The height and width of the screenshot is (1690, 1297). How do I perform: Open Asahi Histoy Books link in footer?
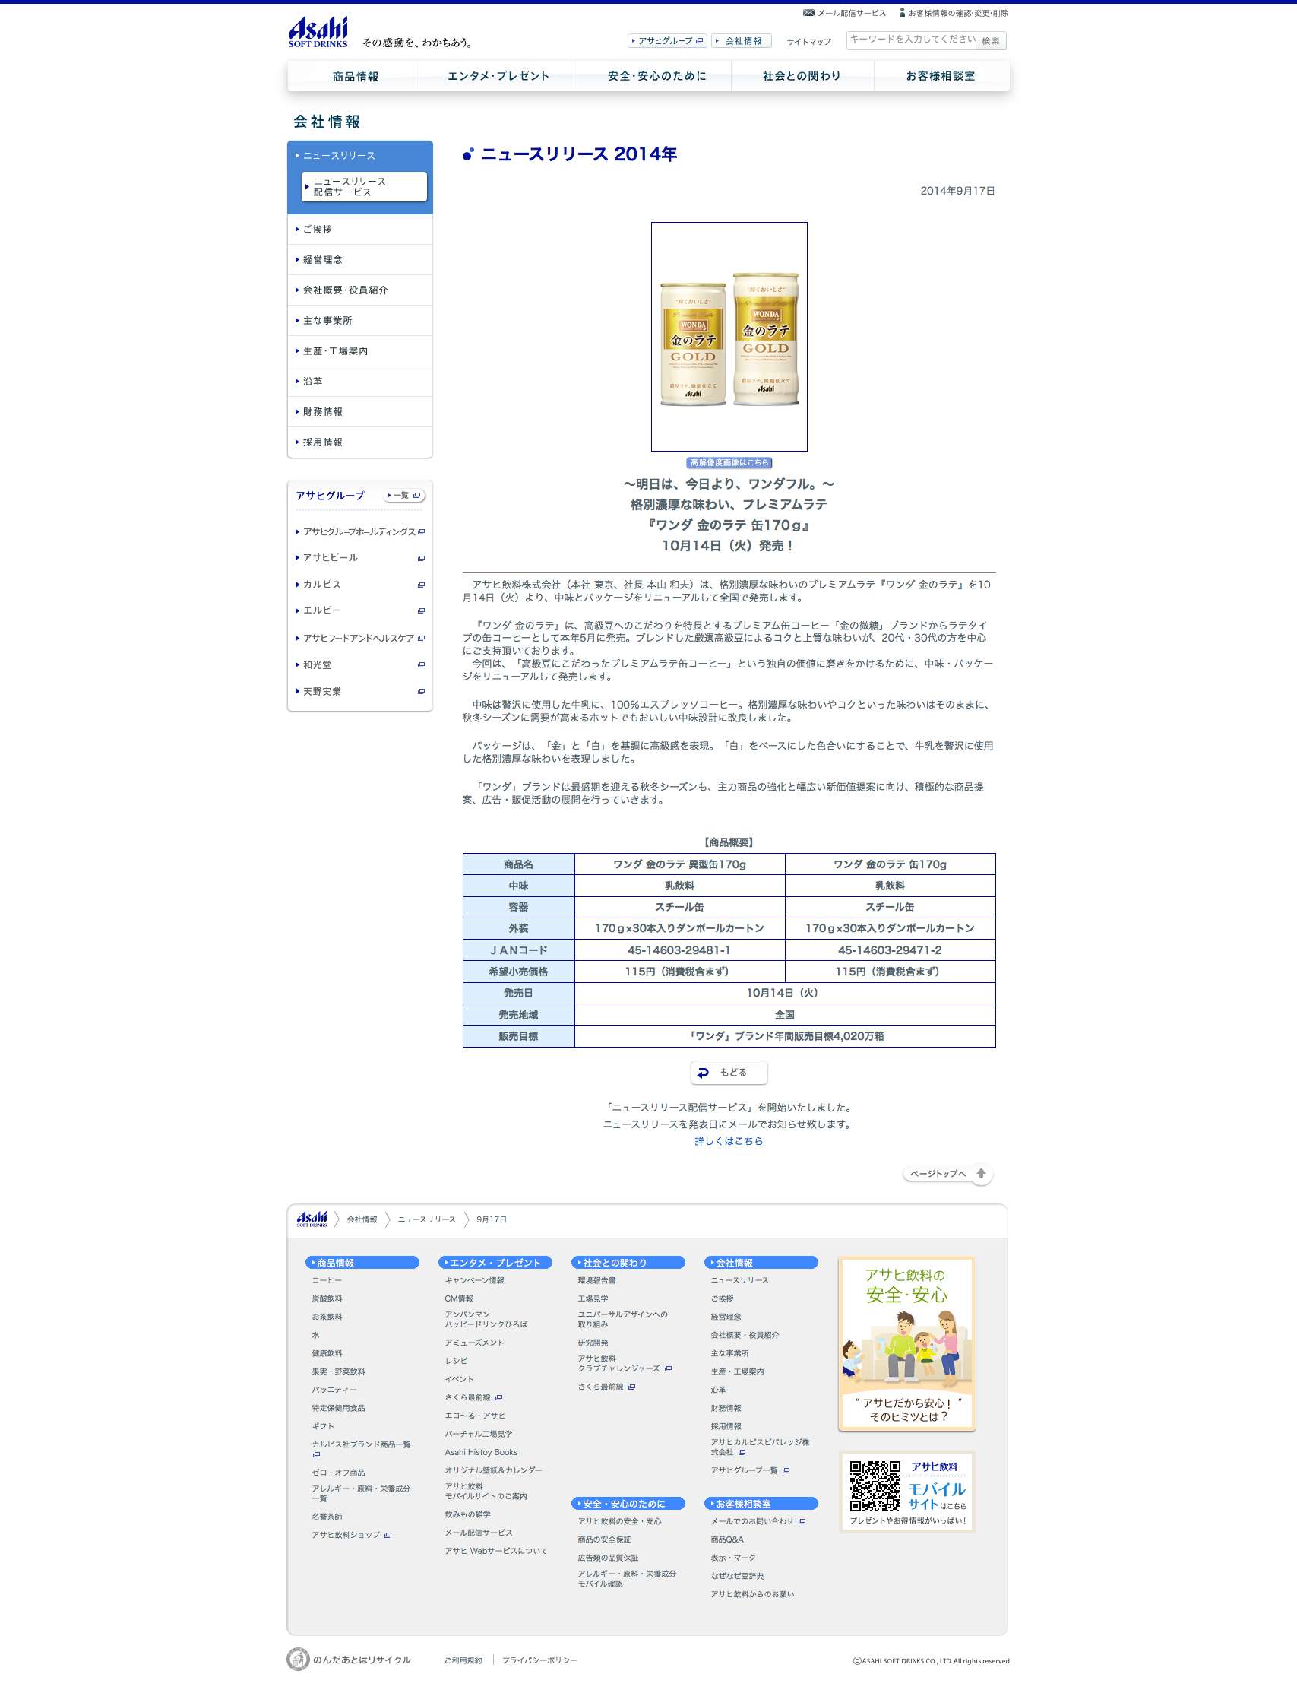tap(481, 1453)
